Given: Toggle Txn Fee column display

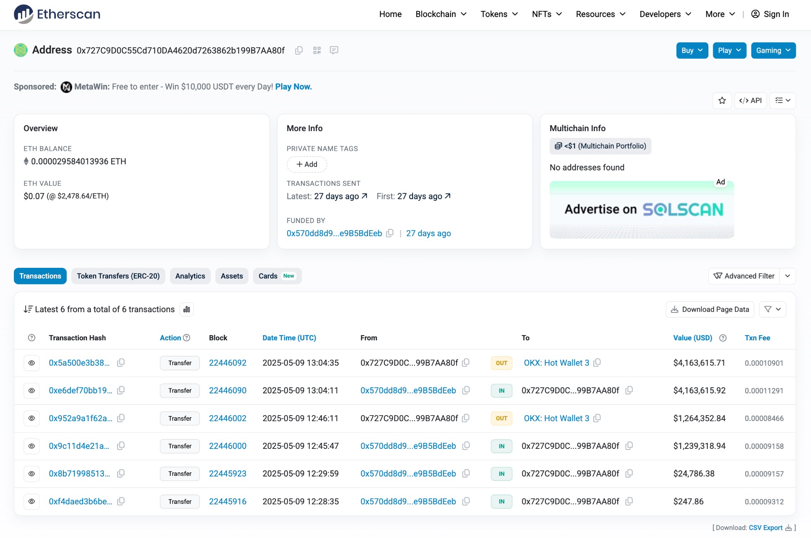Looking at the screenshot, I should (757, 338).
